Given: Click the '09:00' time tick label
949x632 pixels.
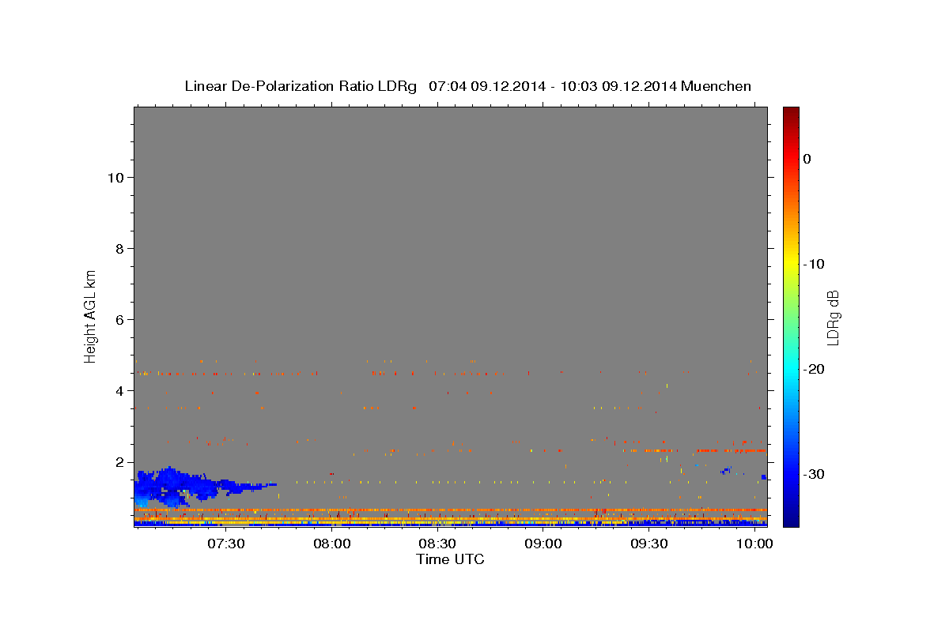Looking at the screenshot, I should (543, 544).
